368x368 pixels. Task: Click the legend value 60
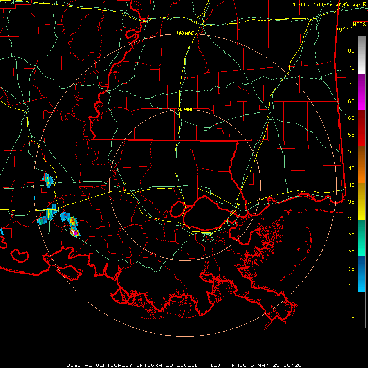[351, 118]
